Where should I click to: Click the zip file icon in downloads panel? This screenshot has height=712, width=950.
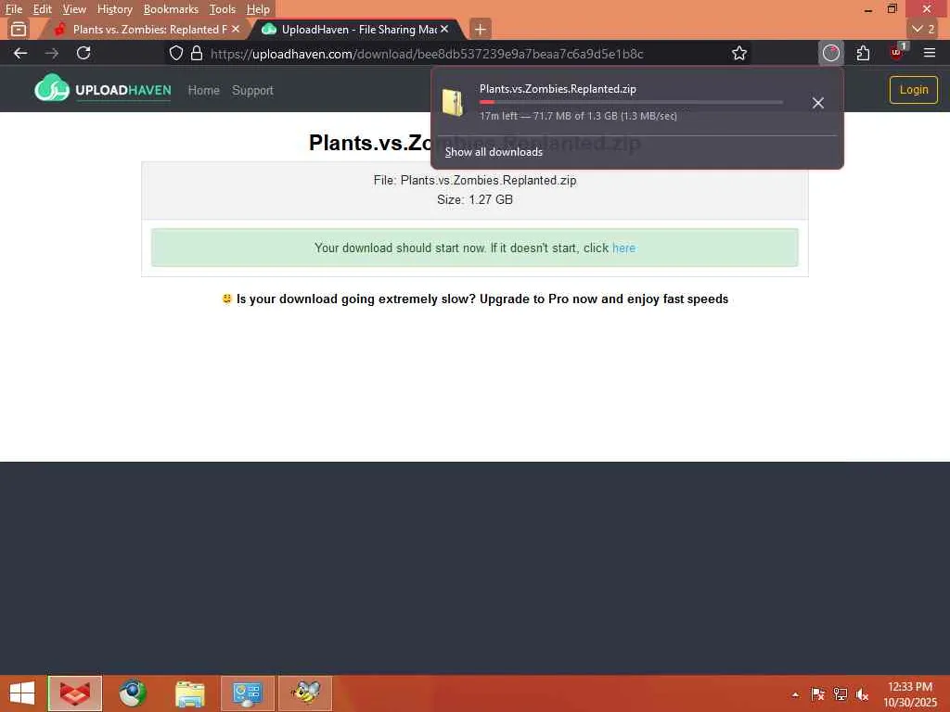click(453, 102)
